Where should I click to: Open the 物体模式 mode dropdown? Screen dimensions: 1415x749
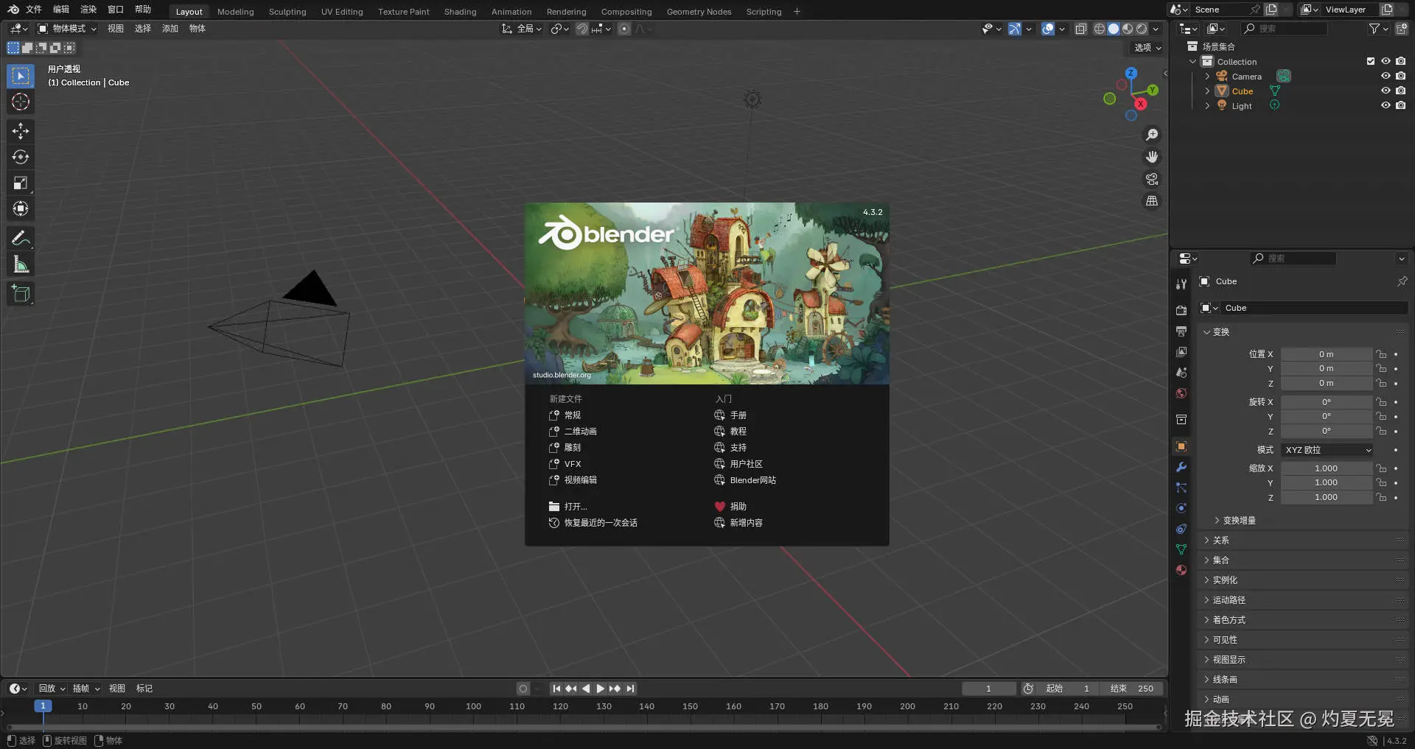68,29
